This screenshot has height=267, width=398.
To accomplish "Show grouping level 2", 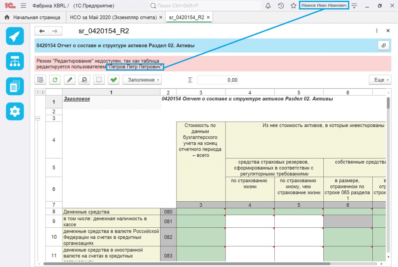I will (x=42, y=92).
